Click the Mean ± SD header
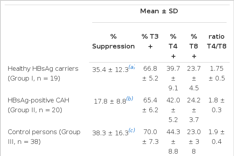 point(159,11)
